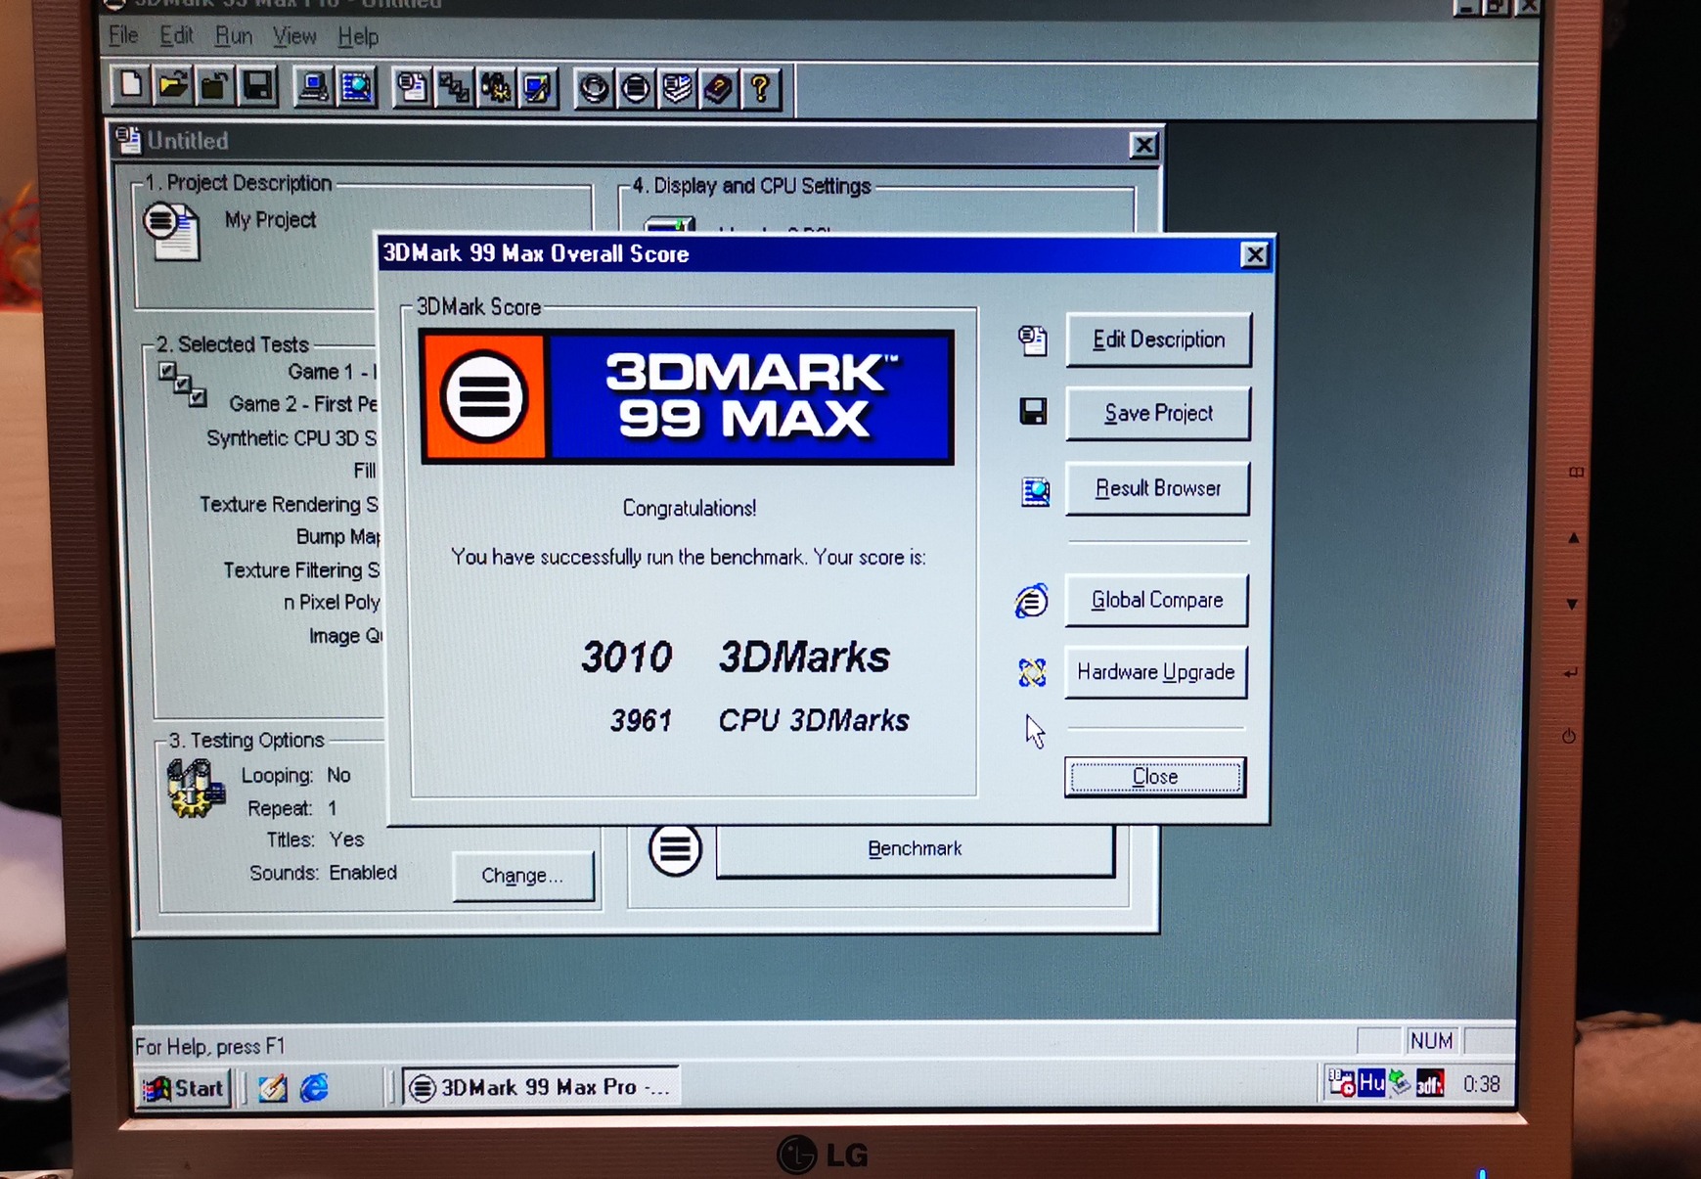Screen dimensions: 1701x1179
Task: Click the Looping: No option text
Action: click(x=295, y=776)
